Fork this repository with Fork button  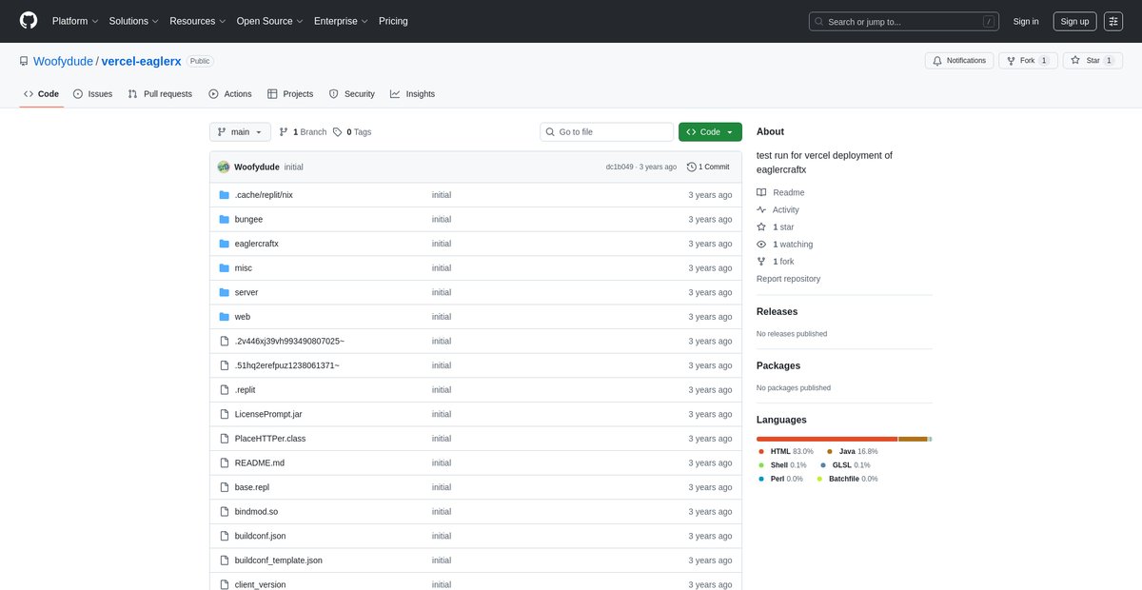pos(1027,61)
